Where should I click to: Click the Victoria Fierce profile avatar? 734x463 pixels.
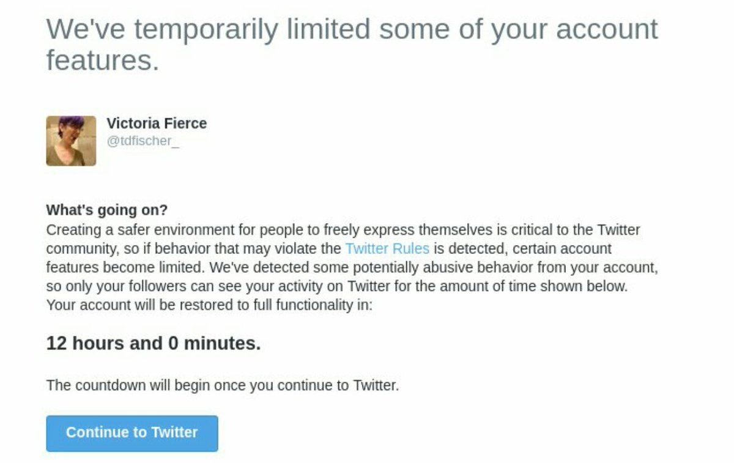pyautogui.click(x=71, y=141)
